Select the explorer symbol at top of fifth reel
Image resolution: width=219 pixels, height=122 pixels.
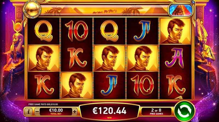click(x=175, y=31)
